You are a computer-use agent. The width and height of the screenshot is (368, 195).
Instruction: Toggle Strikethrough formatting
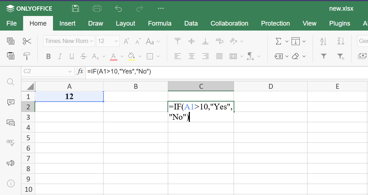83,56
